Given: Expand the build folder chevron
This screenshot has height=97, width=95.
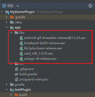Looking at the screenshot, I should point(11,95).
